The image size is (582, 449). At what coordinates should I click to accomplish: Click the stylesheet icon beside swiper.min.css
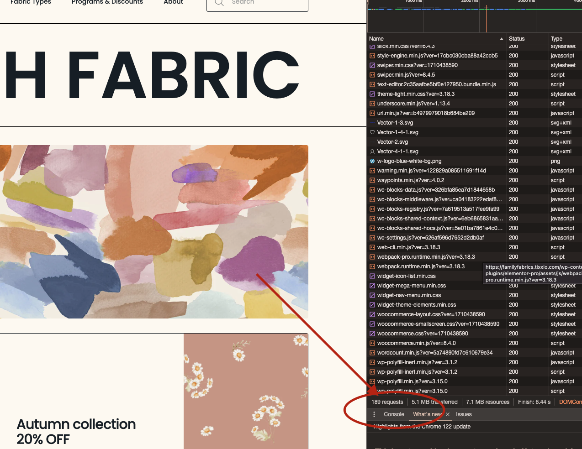pyautogui.click(x=372, y=65)
